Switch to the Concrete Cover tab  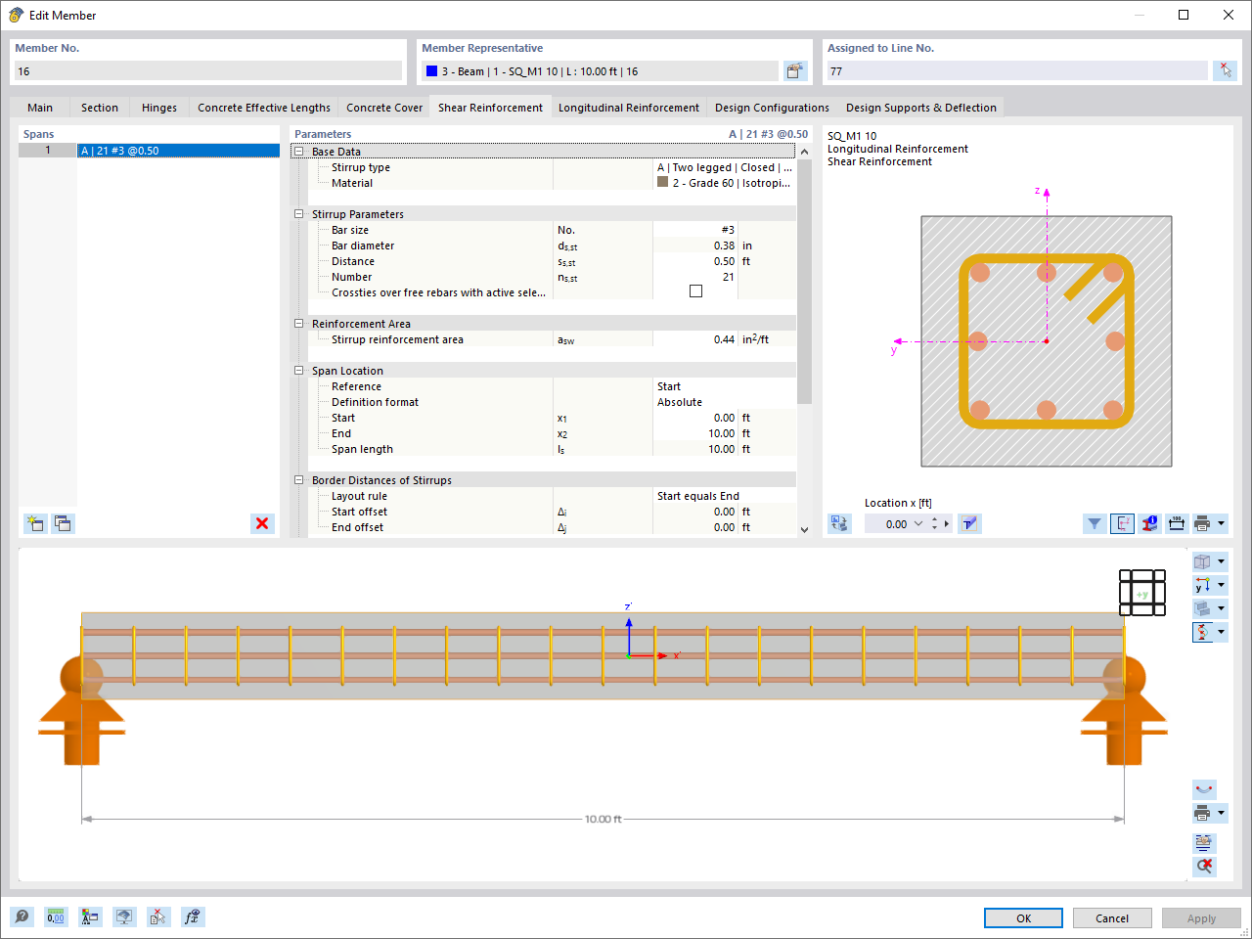pos(384,108)
